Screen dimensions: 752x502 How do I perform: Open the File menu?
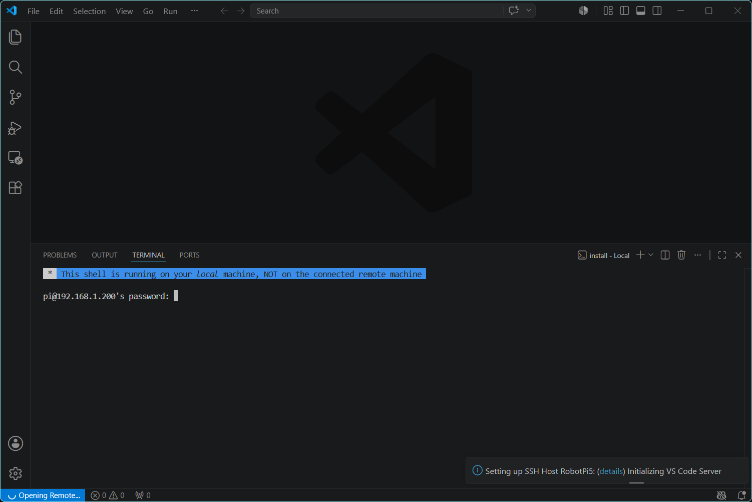[34, 11]
